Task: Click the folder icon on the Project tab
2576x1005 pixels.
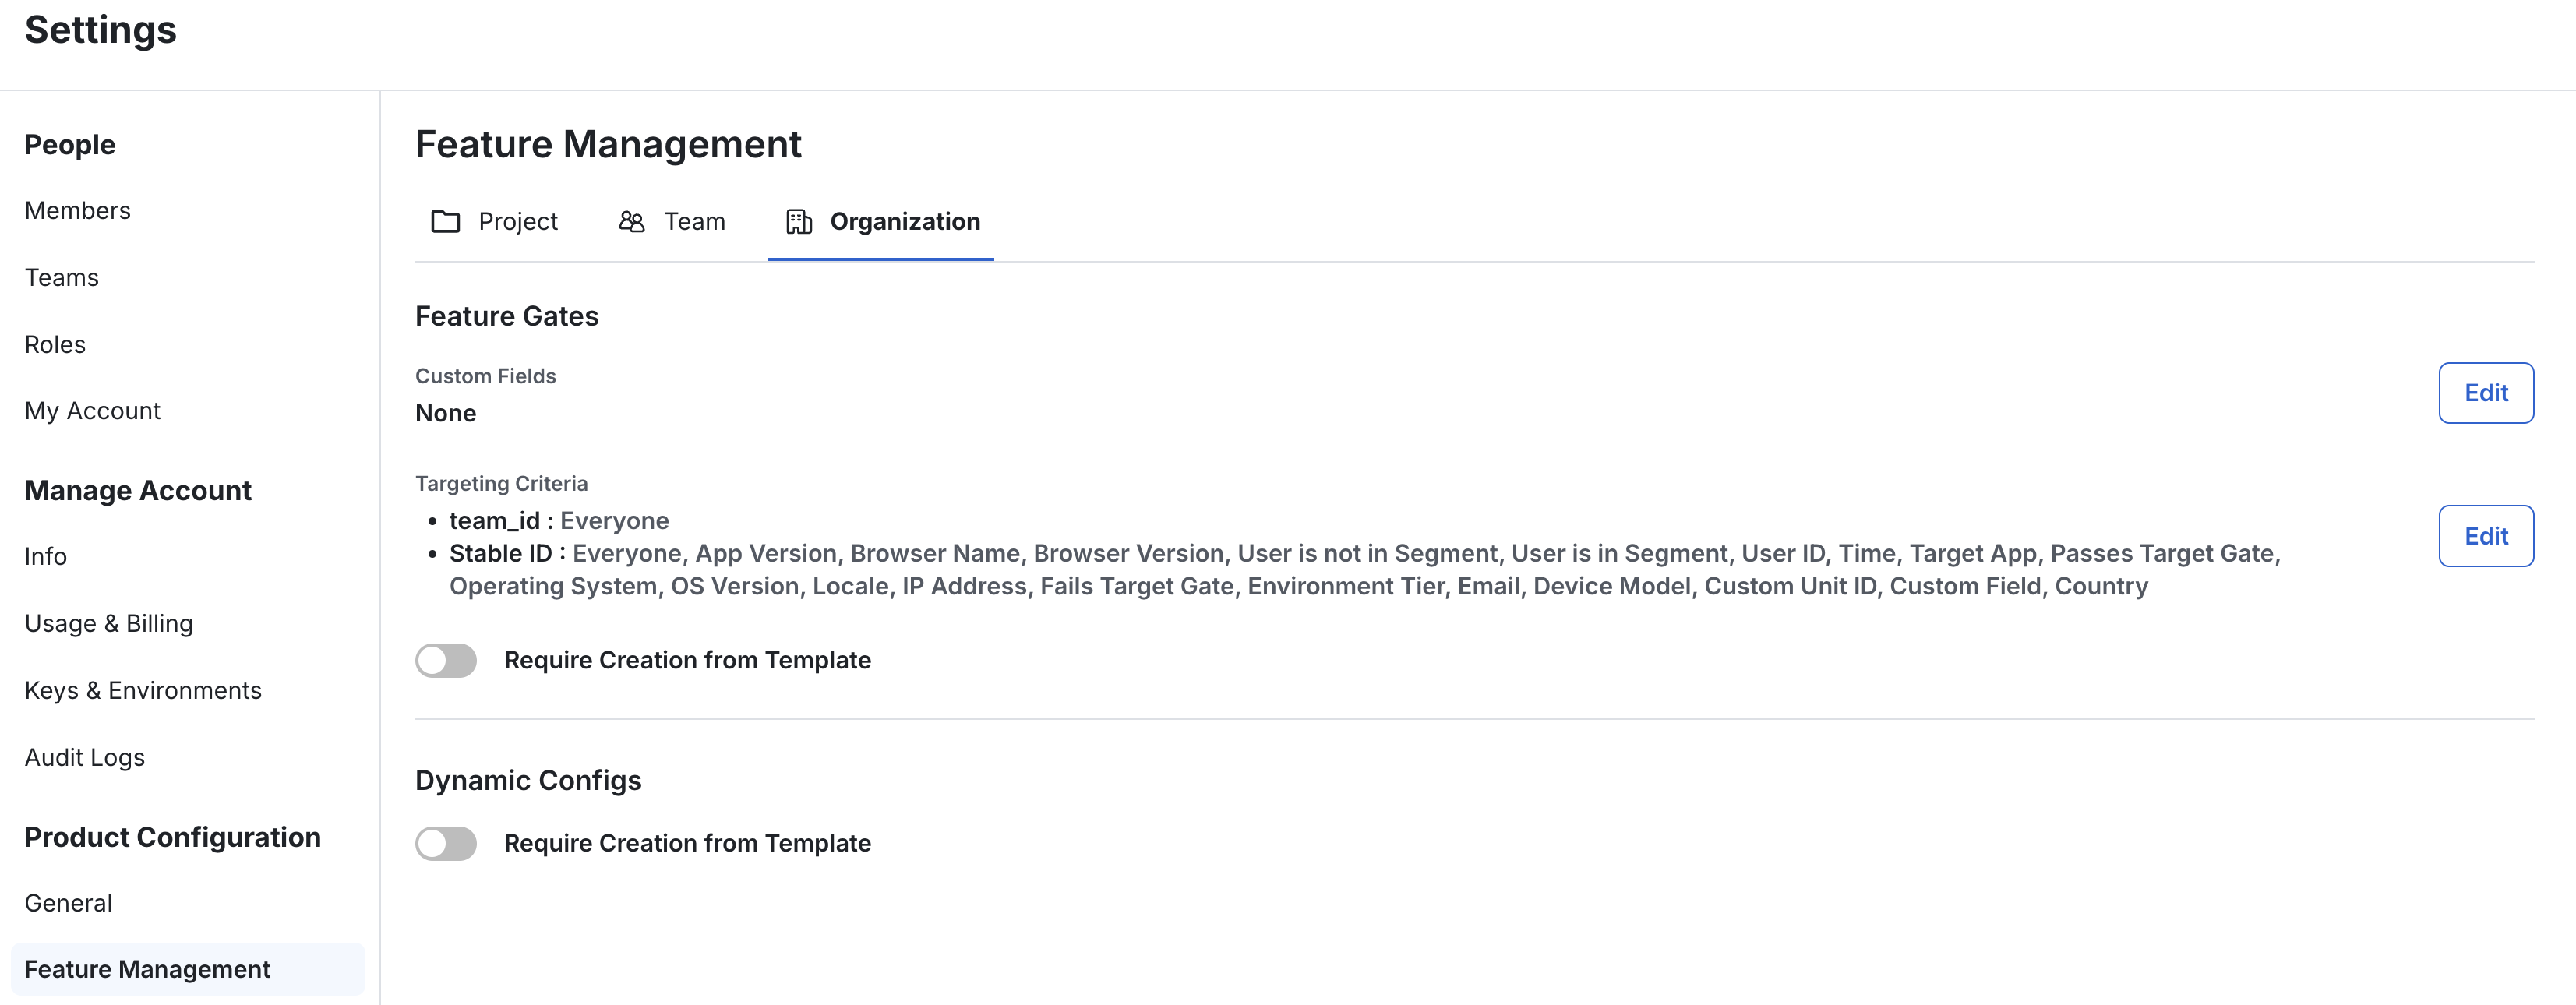Action: [444, 222]
